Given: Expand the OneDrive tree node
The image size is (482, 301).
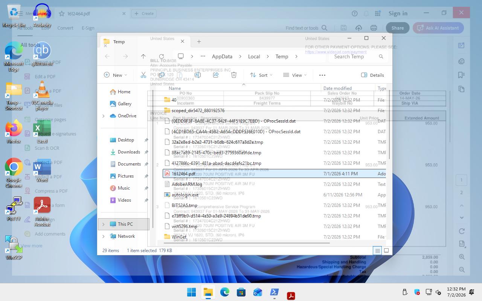Looking at the screenshot, I should [104, 116].
